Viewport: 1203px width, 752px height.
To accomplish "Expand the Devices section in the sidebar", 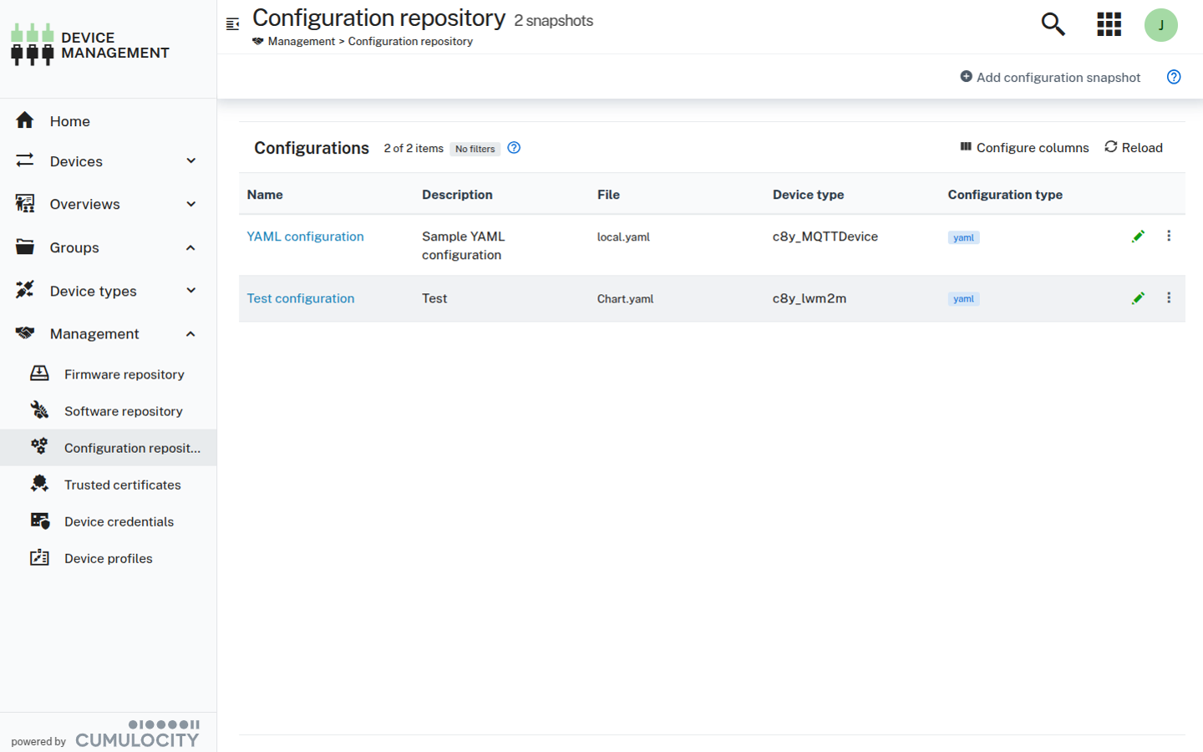I will (190, 160).
